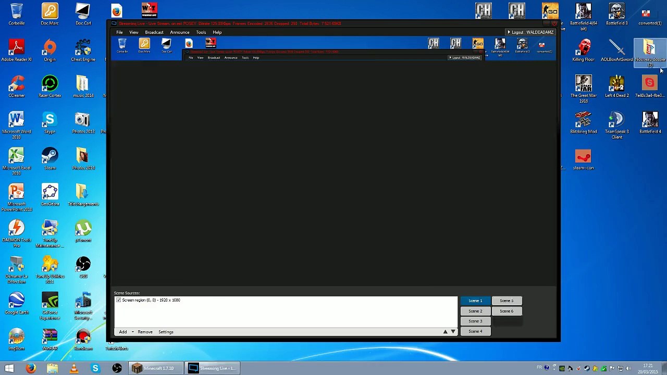Open the View menu
667x375 pixels.
pos(134,32)
